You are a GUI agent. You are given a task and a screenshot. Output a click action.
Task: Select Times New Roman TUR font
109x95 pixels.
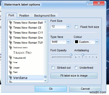[26, 43]
